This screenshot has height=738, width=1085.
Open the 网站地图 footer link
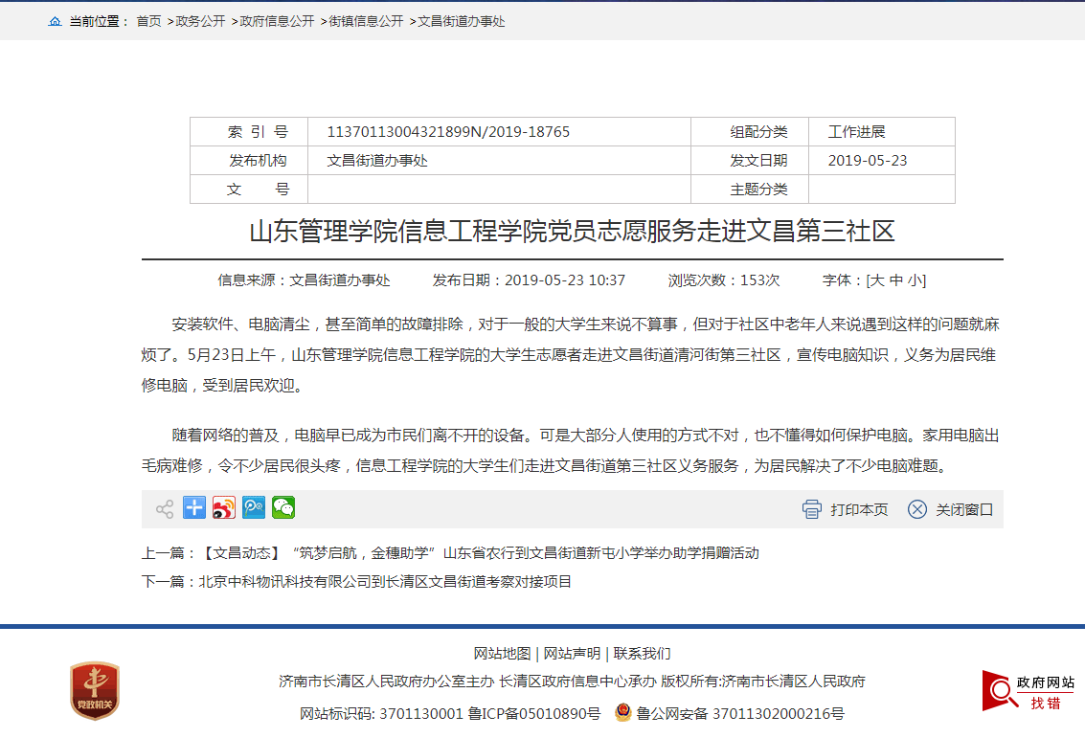(x=502, y=654)
